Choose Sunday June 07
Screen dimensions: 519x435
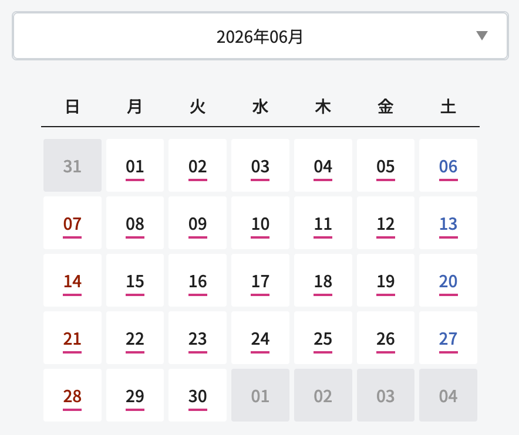point(72,223)
